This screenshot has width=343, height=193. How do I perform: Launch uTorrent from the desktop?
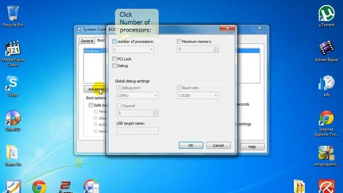coord(326,16)
